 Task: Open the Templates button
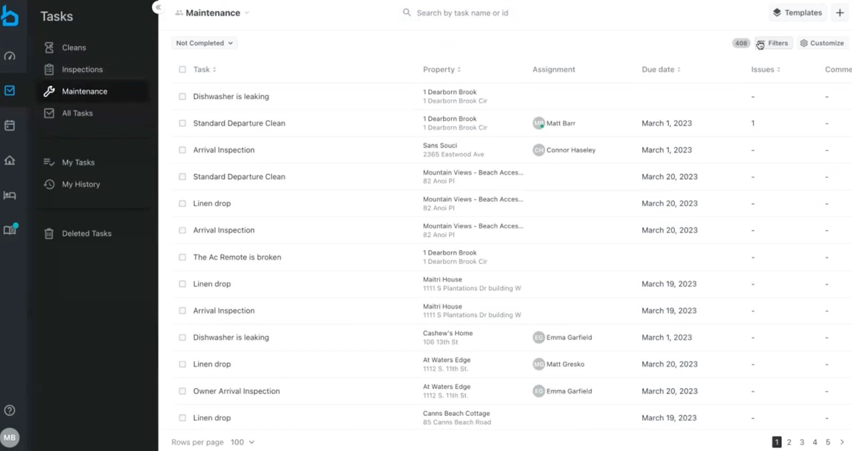(x=797, y=13)
